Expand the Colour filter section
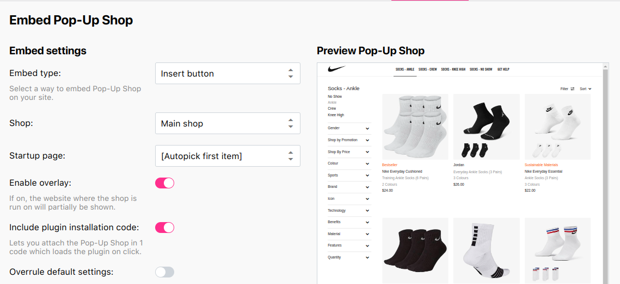620x284 pixels. (349, 163)
